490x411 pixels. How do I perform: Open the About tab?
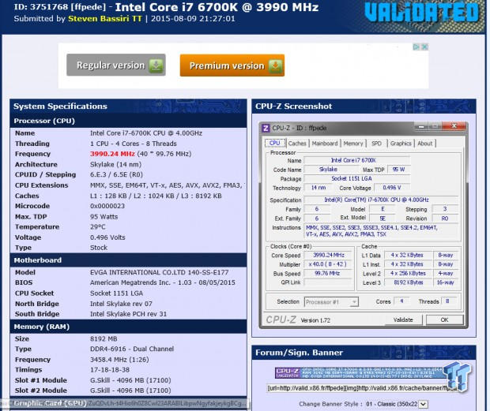point(425,144)
